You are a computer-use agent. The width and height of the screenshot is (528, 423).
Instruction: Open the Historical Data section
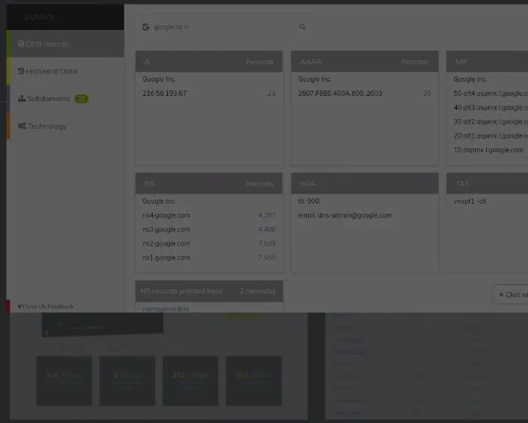(x=65, y=71)
